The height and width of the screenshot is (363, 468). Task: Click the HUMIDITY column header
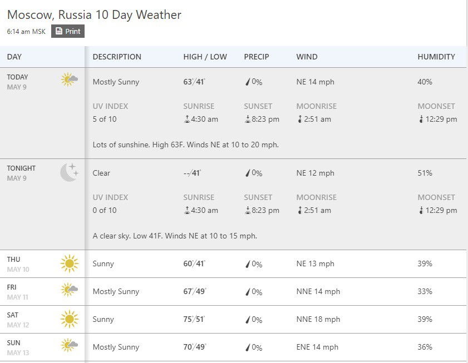point(436,57)
